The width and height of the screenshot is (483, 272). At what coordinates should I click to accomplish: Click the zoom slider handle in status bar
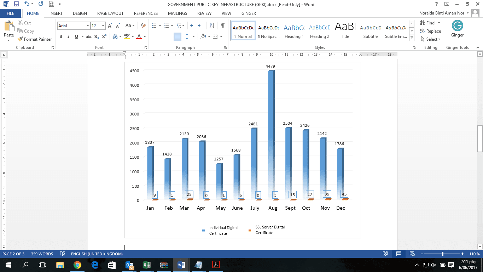click(443, 254)
